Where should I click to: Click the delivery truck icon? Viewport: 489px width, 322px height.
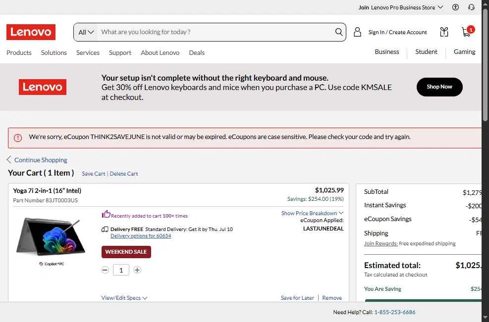pyautogui.click(x=105, y=229)
